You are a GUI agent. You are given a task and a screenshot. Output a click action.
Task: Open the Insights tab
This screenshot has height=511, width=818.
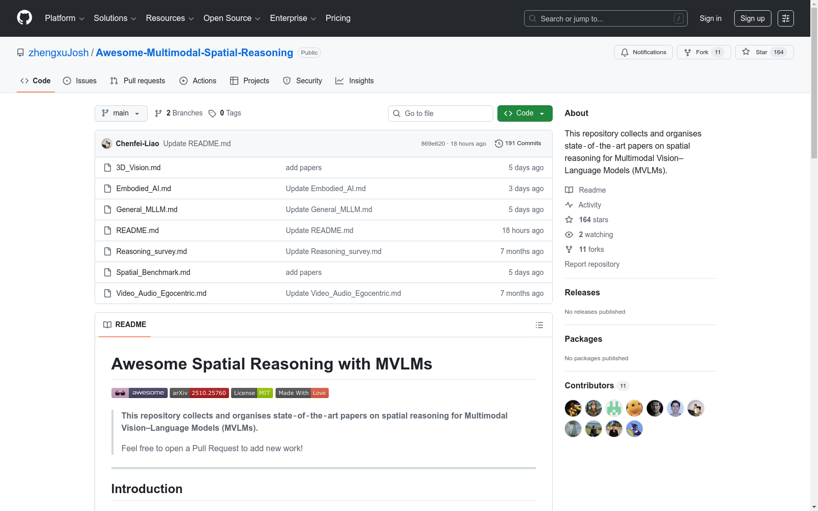355,81
